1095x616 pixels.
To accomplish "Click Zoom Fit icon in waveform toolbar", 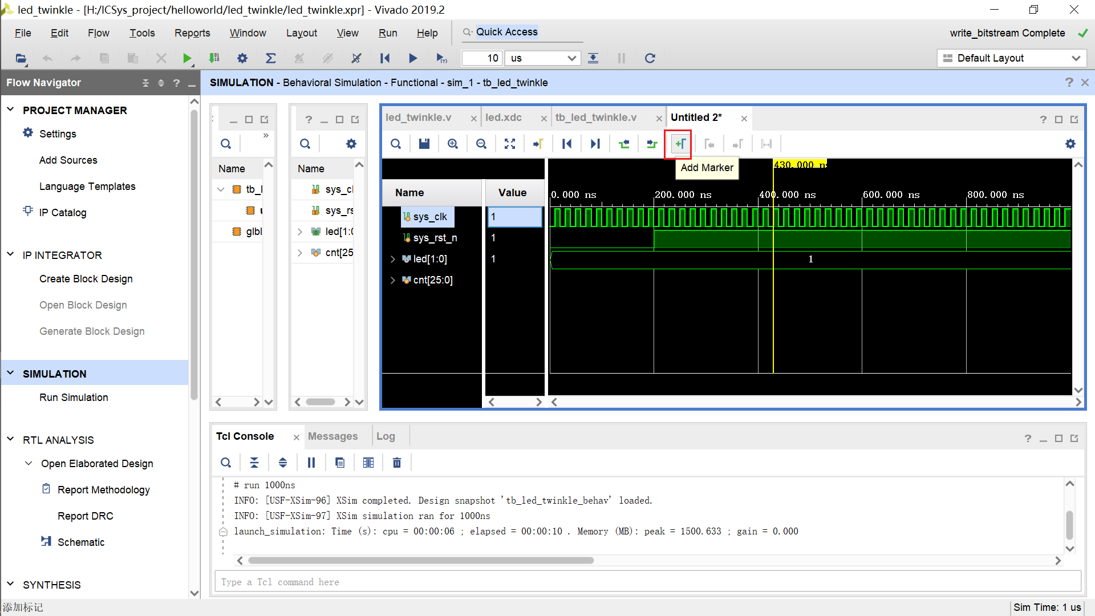I will [x=510, y=144].
